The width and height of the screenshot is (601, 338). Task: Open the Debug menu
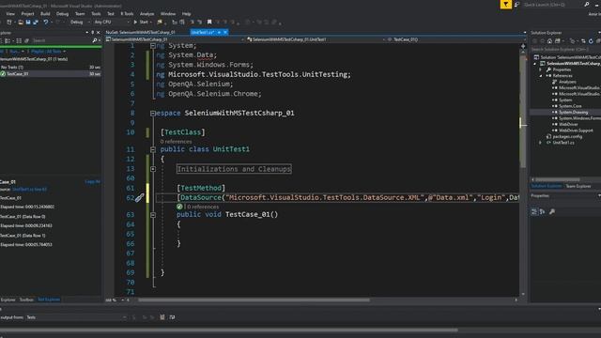(62, 14)
